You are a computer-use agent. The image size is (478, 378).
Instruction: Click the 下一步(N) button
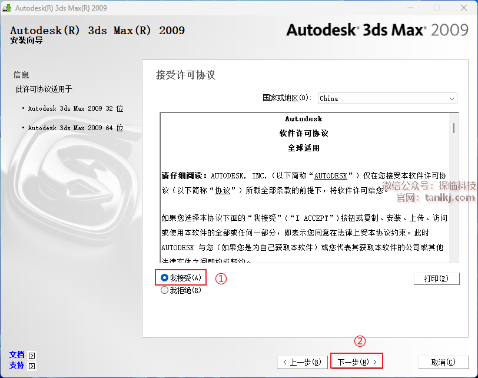[357, 362]
